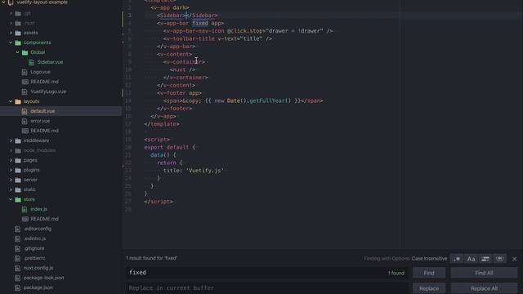523x294 pixels.
Task: Click the .prettierrc file icon
Action: [18, 258]
